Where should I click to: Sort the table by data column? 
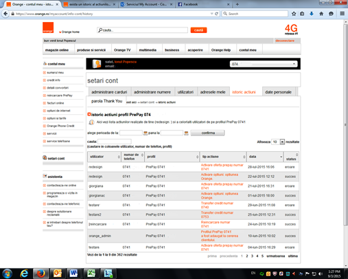point(265,157)
